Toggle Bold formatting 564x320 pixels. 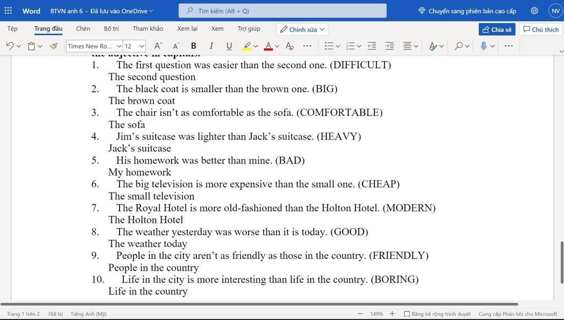(193, 46)
